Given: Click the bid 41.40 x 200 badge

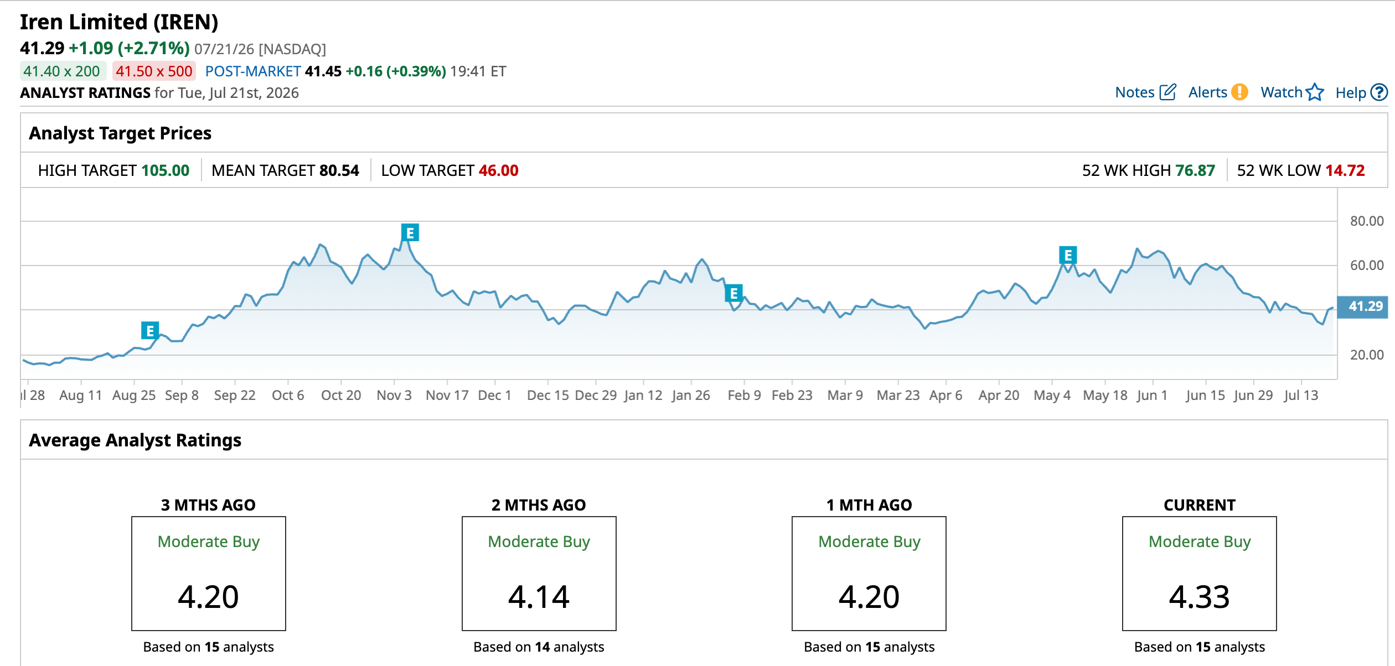Looking at the screenshot, I should (x=62, y=71).
